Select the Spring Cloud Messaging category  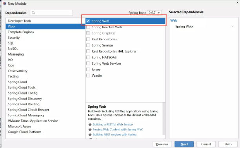tap(45, 115)
